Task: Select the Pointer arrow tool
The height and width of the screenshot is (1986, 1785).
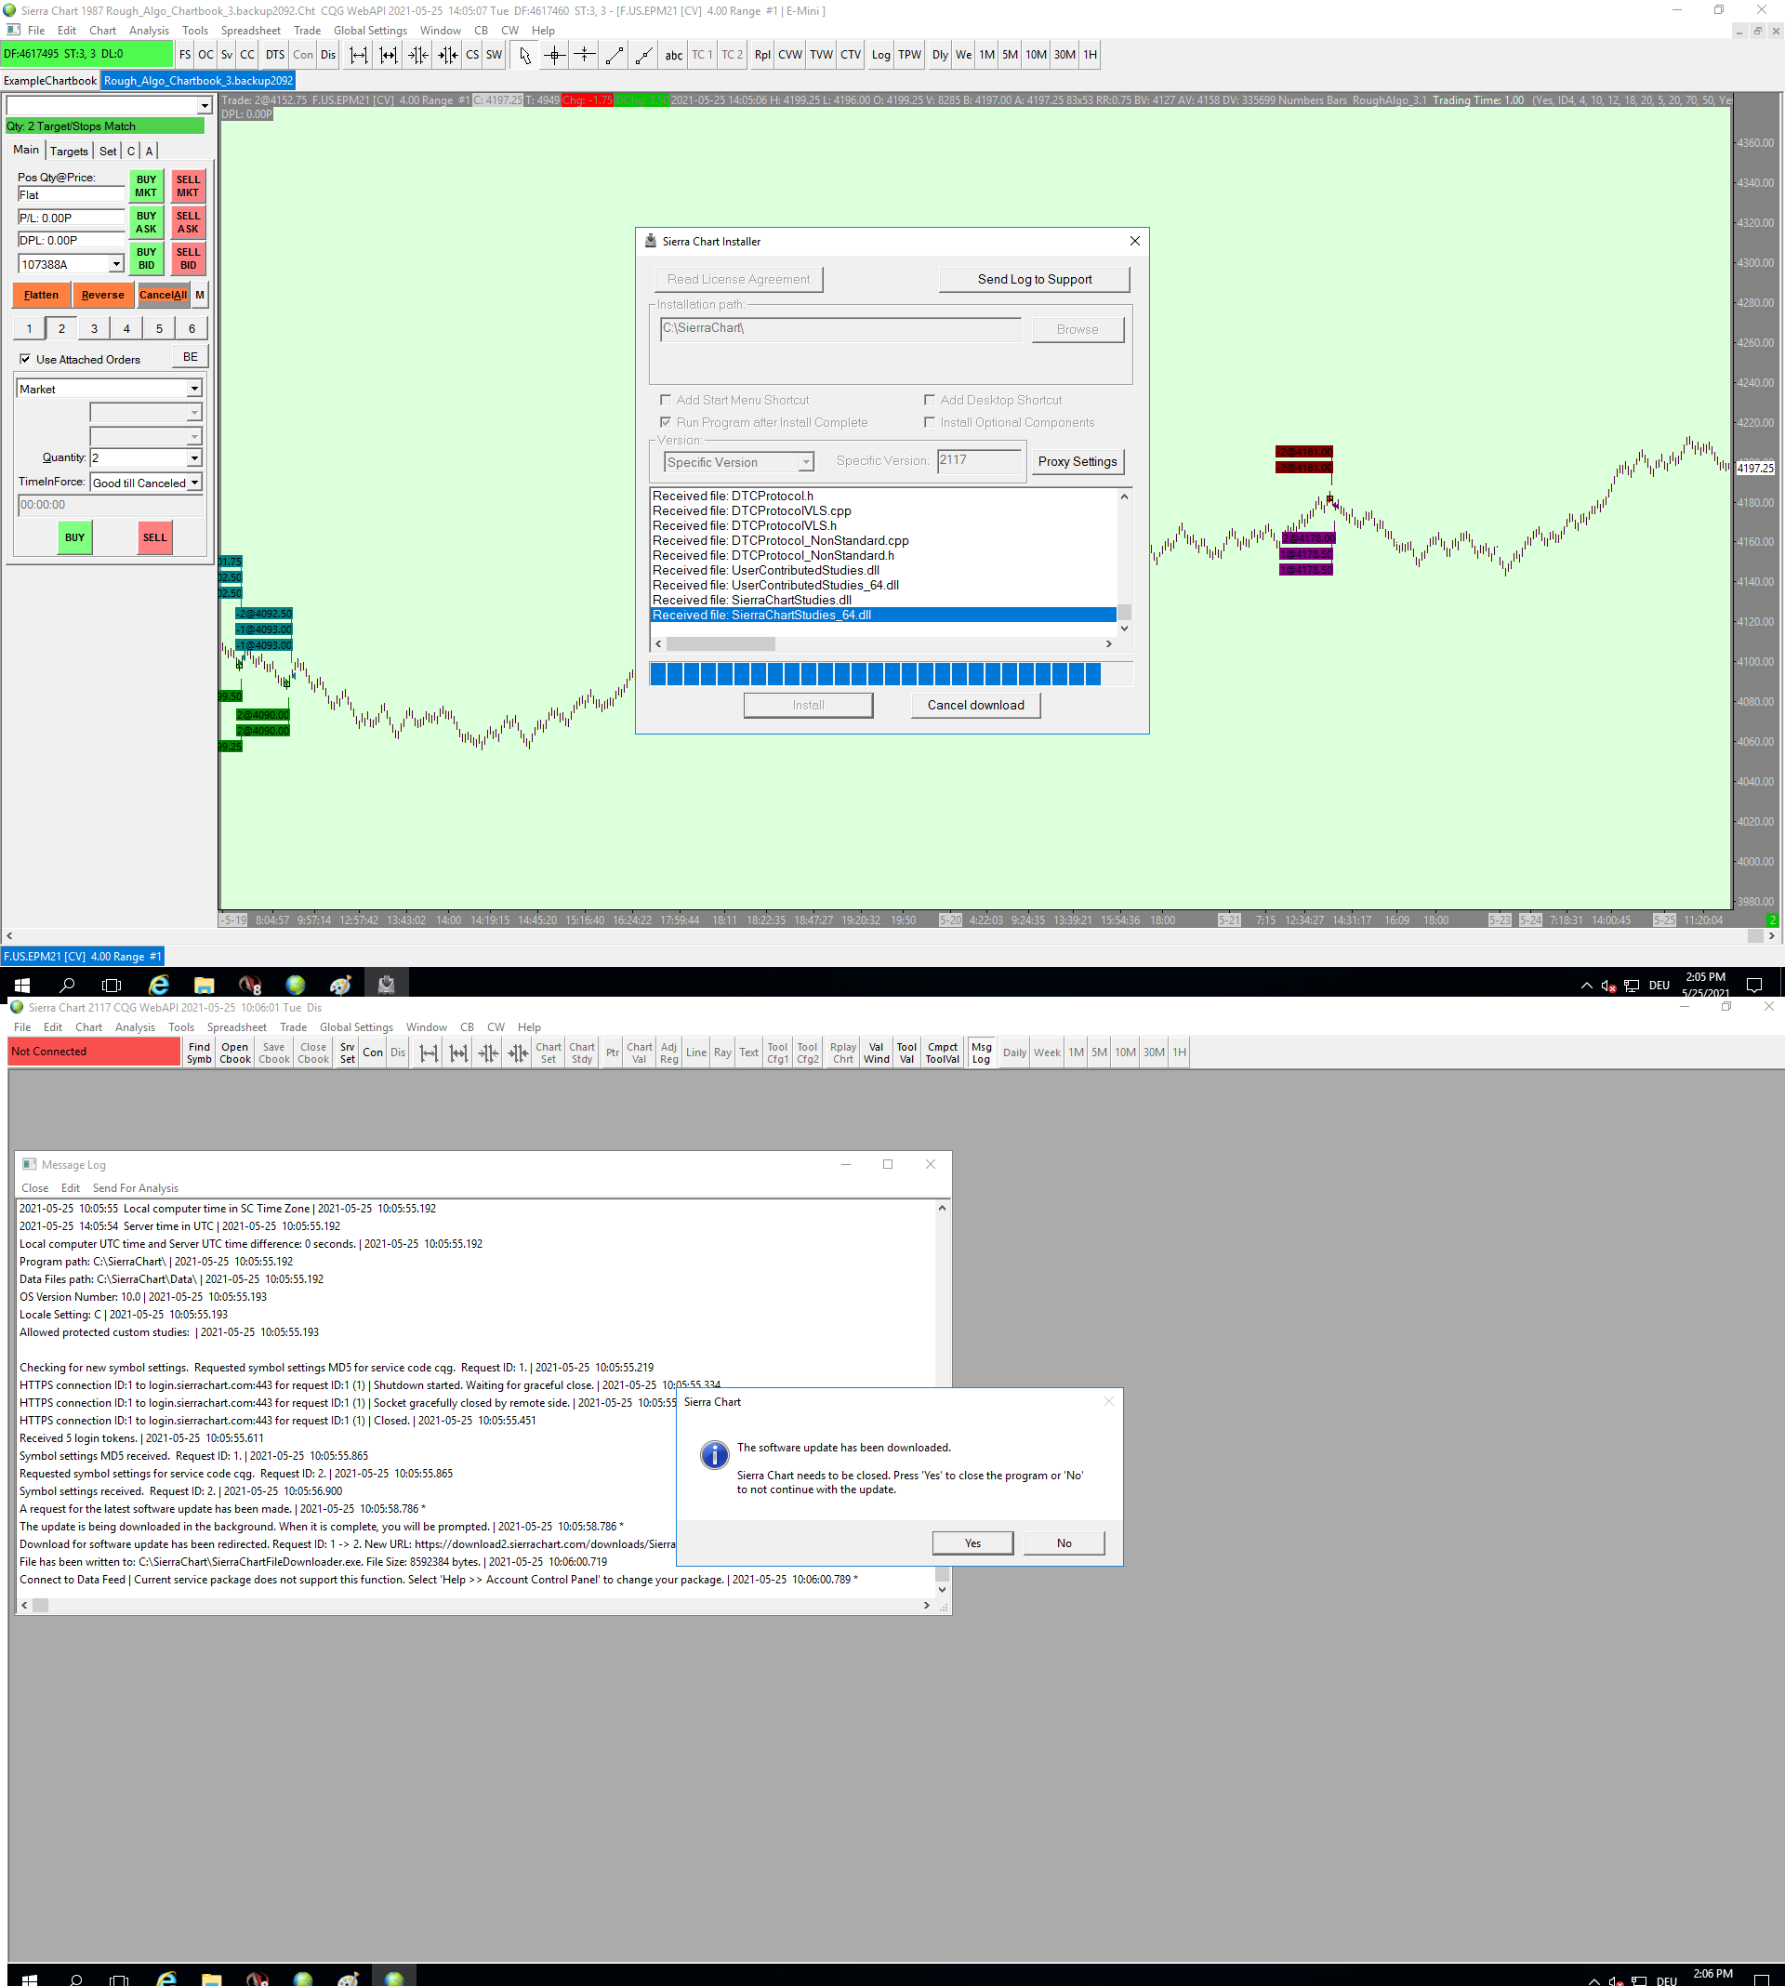Action: tap(524, 55)
